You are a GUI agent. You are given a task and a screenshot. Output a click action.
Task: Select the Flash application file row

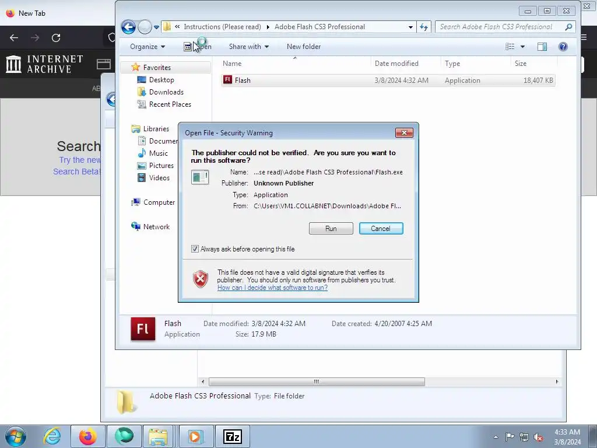tap(388, 80)
